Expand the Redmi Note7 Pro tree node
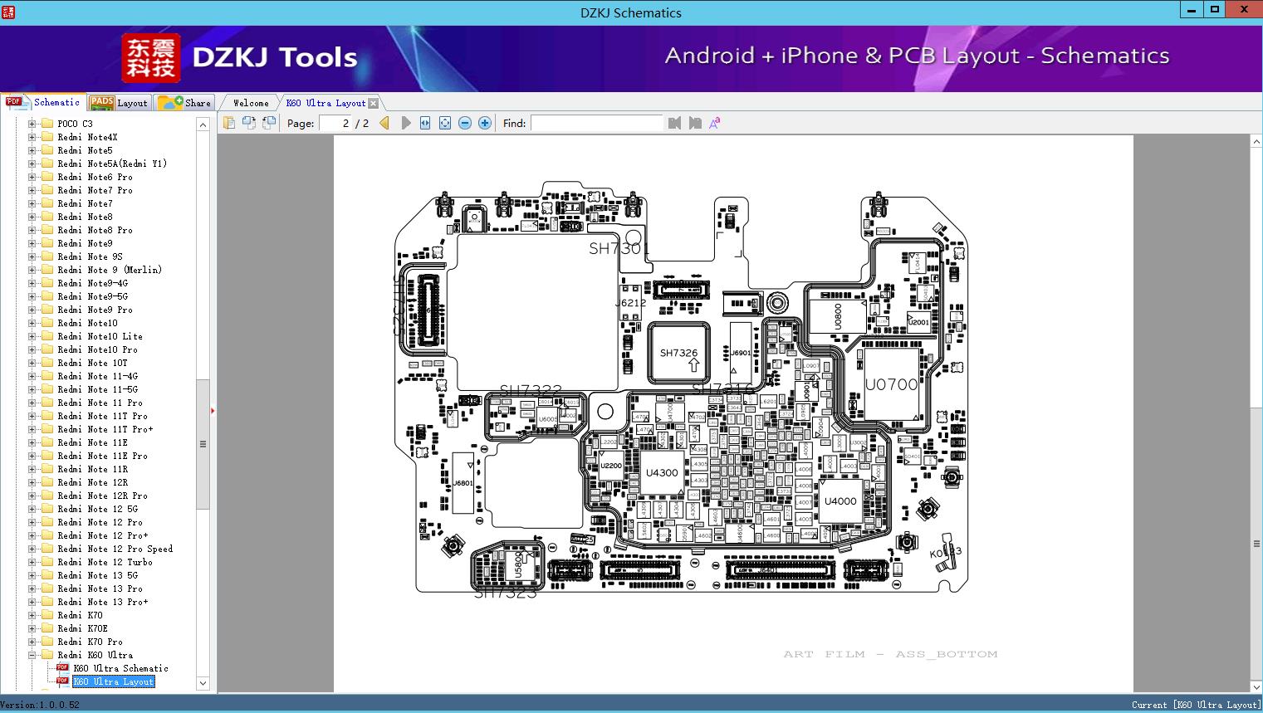 (x=32, y=190)
